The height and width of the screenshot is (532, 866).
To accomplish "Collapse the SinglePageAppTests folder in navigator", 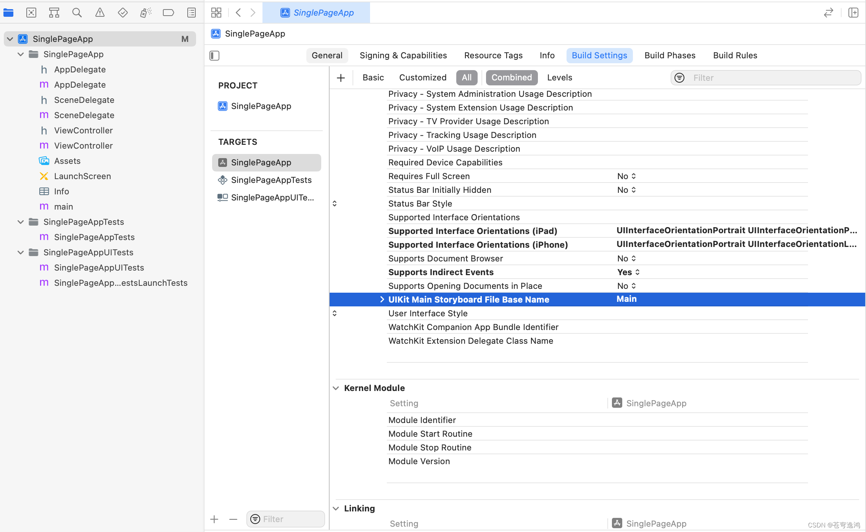I will [21, 222].
